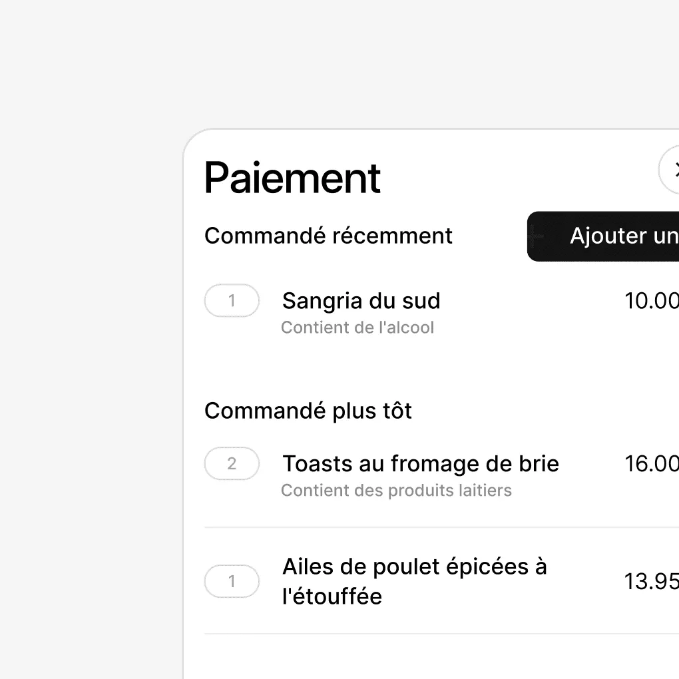
Task: Open the Sangria du sud item
Action: tap(361, 301)
